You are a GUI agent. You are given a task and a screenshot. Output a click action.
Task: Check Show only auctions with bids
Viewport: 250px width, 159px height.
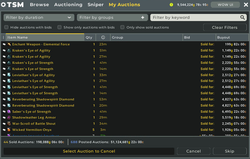(59, 28)
